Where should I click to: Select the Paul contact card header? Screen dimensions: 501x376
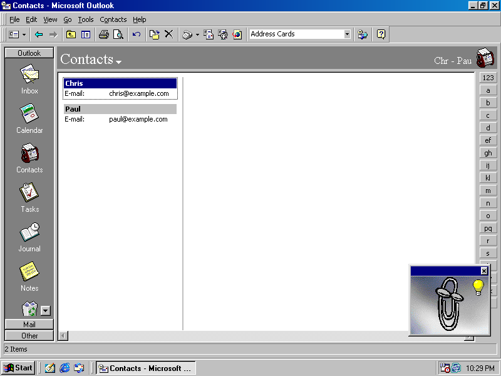[120, 109]
